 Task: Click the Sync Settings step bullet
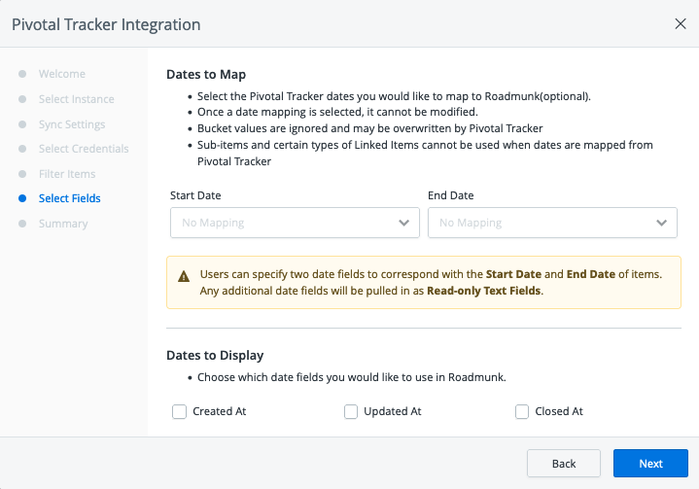pyautogui.click(x=22, y=124)
